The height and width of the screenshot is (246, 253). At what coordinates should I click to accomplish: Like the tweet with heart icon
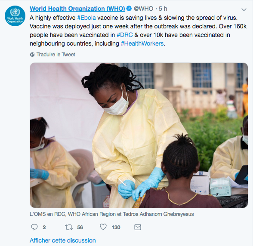[x=103, y=227]
